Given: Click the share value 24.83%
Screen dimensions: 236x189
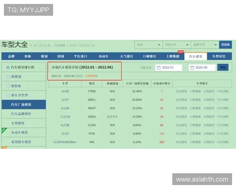Looking at the screenshot, I should click(137, 100).
